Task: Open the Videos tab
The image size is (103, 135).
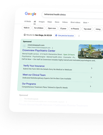Action: click(65, 22)
